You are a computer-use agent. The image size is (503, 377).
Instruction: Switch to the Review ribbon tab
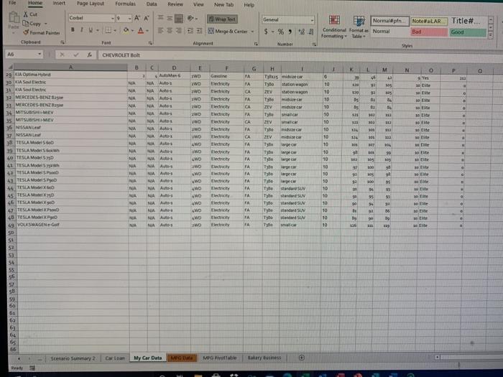175,4
